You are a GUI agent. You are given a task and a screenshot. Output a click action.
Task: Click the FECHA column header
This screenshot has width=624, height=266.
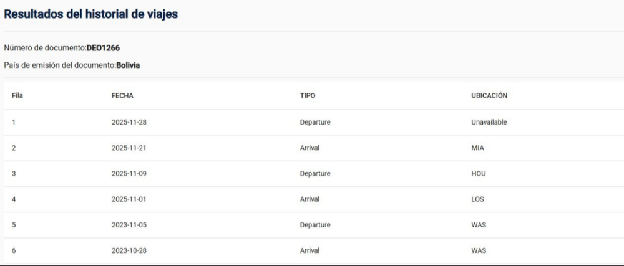click(122, 96)
